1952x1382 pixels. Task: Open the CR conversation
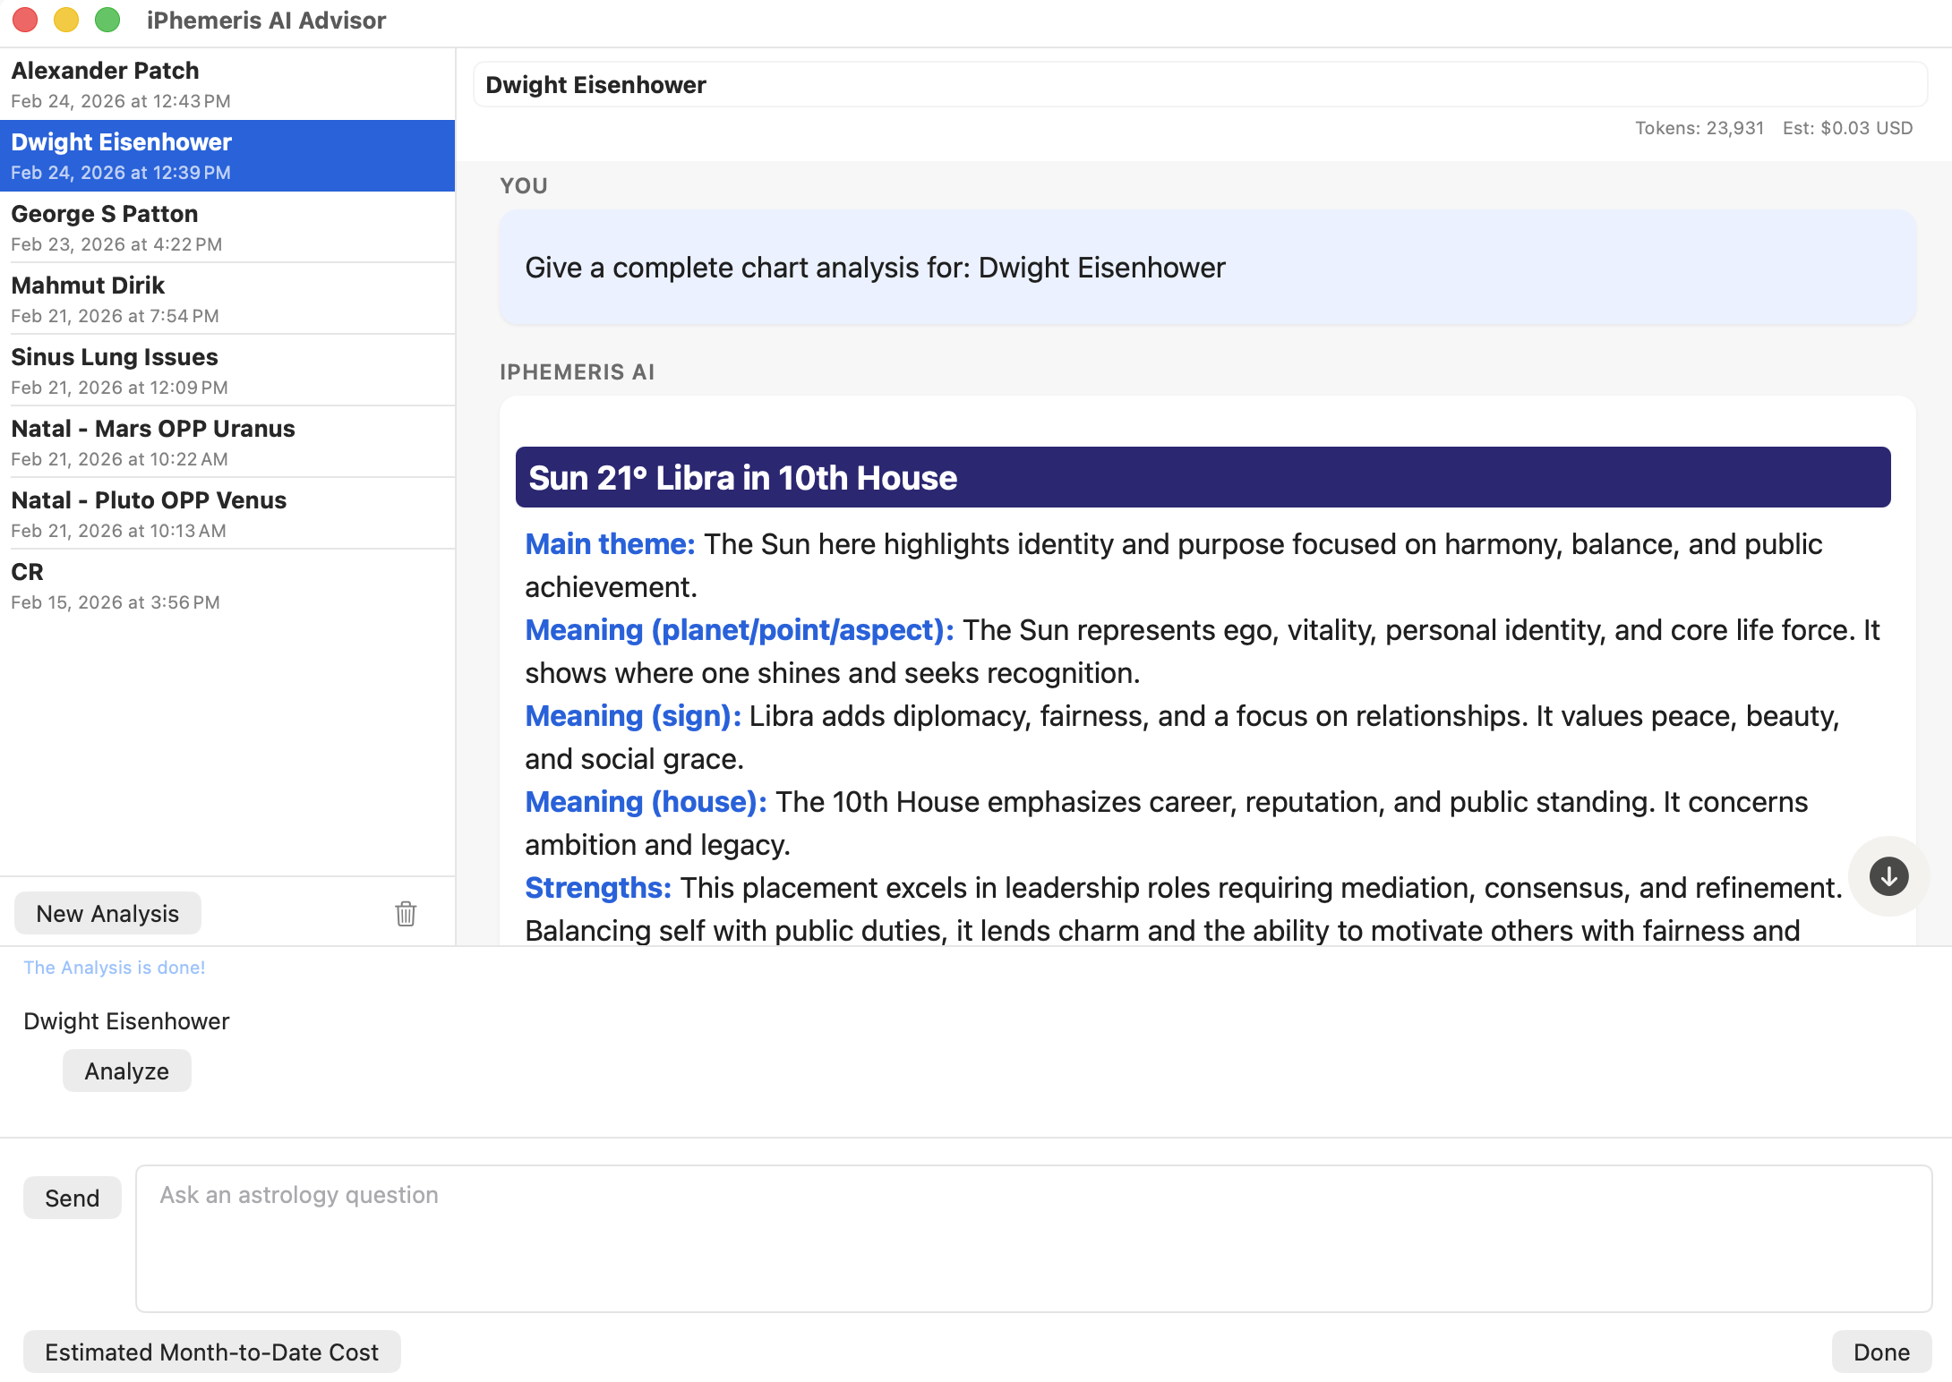(227, 585)
